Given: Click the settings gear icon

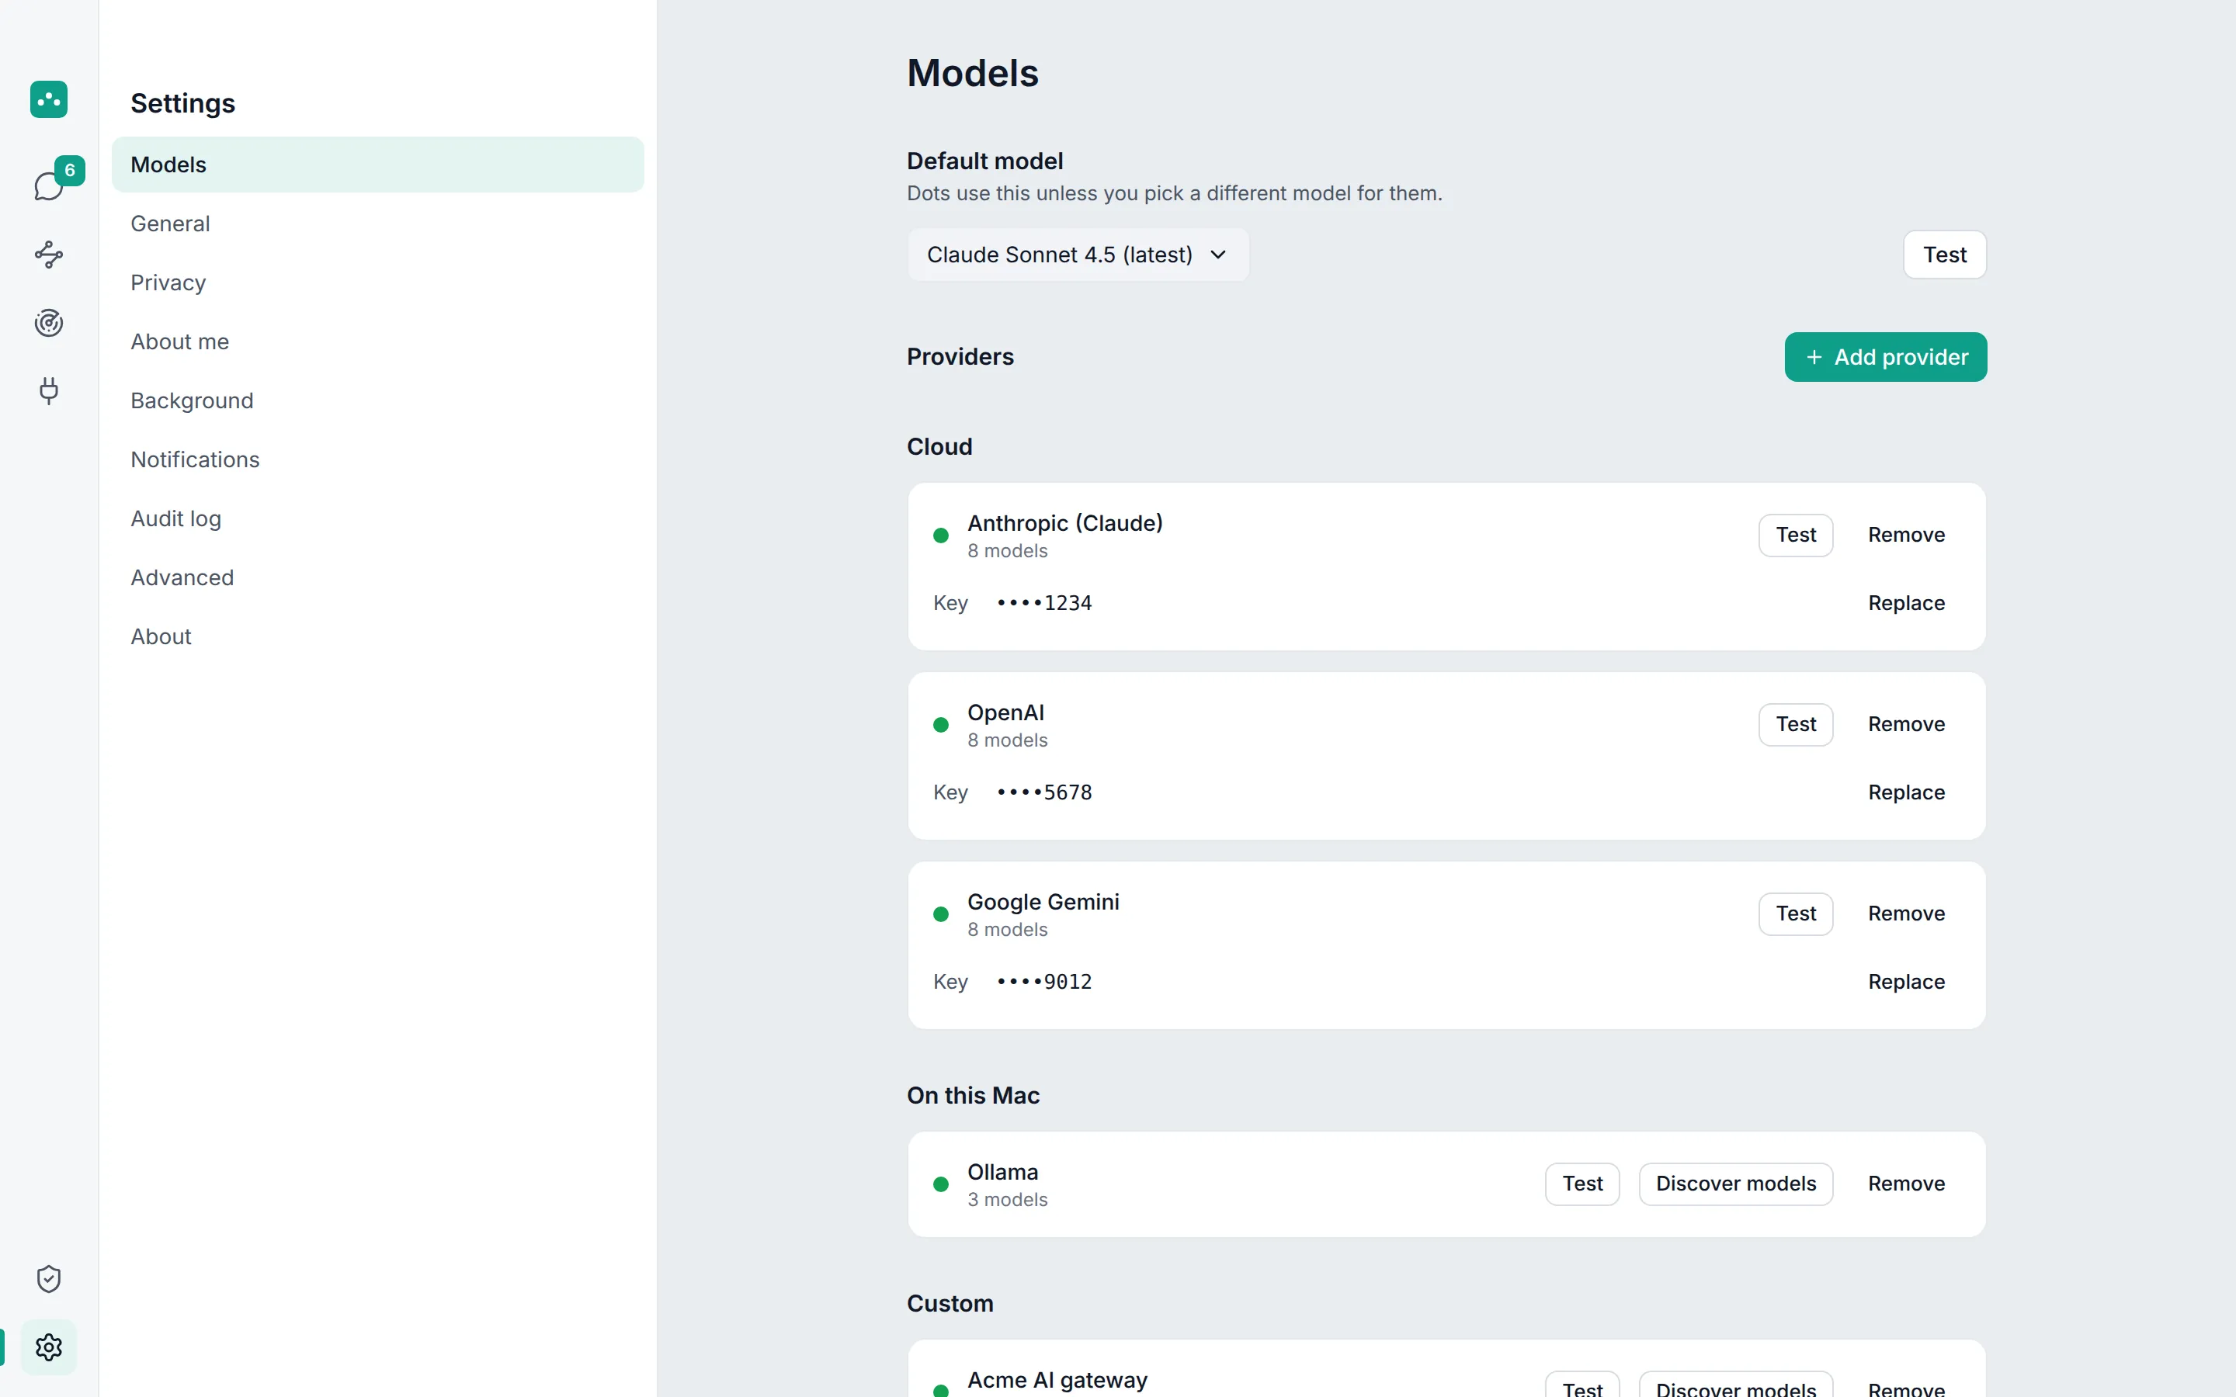Looking at the screenshot, I should [x=48, y=1347].
